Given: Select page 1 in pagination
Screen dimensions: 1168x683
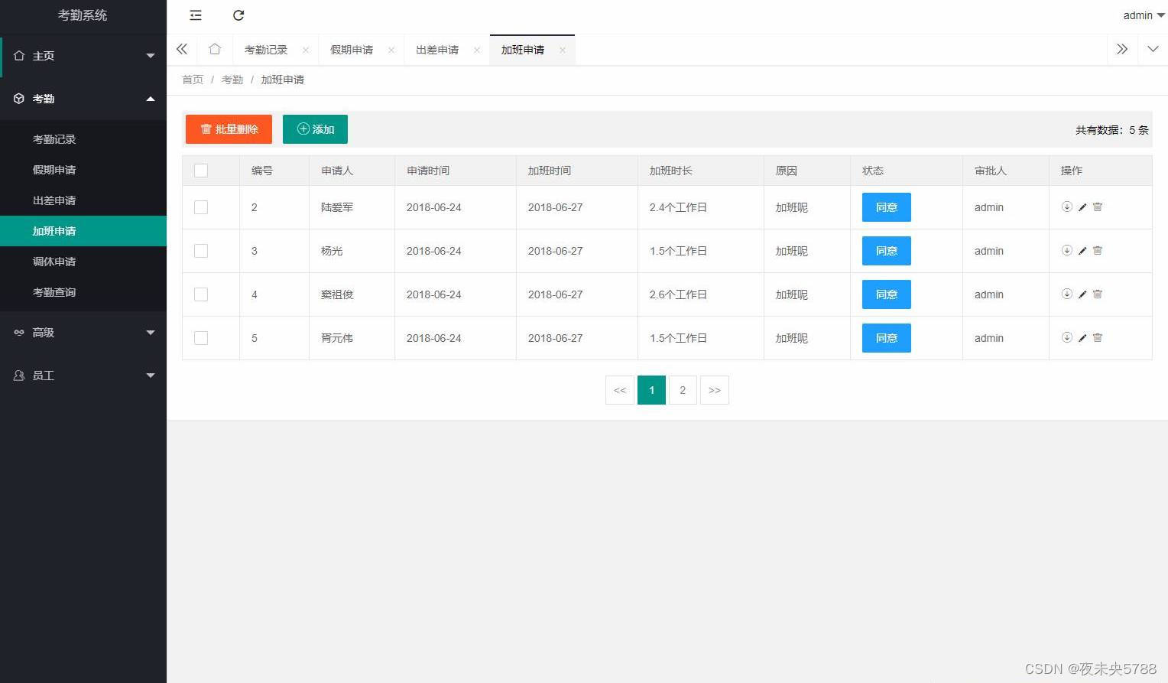Looking at the screenshot, I should point(651,390).
